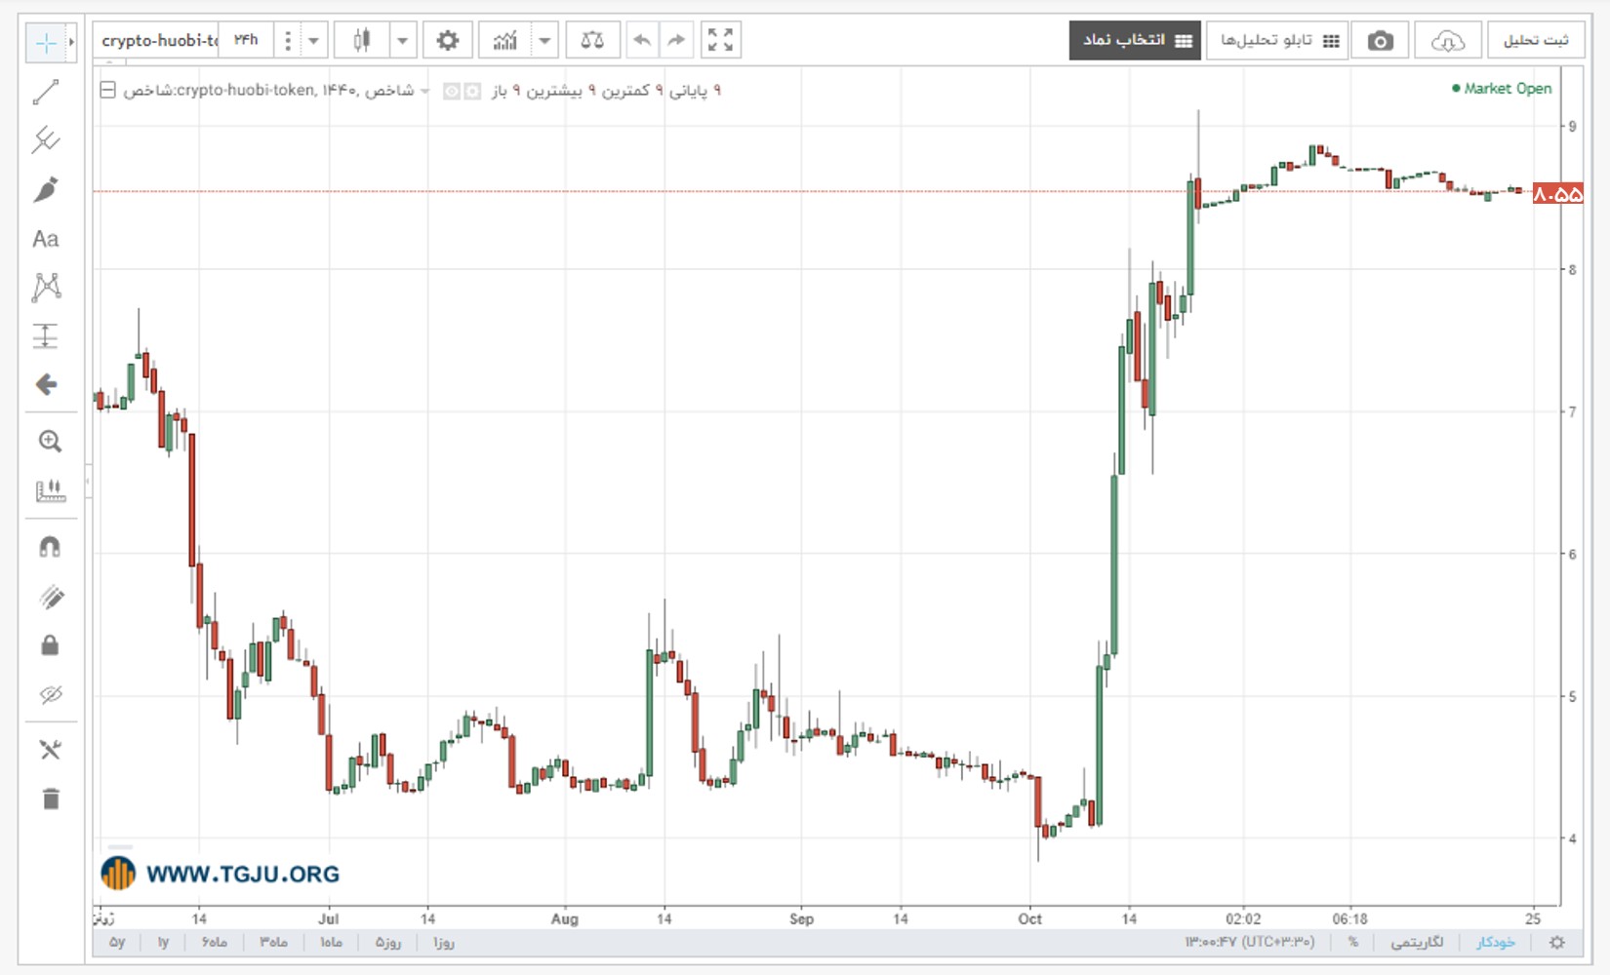Screen dimensions: 1610x975
Task: Click the compare symbols scales icon
Action: pyautogui.click(x=592, y=41)
